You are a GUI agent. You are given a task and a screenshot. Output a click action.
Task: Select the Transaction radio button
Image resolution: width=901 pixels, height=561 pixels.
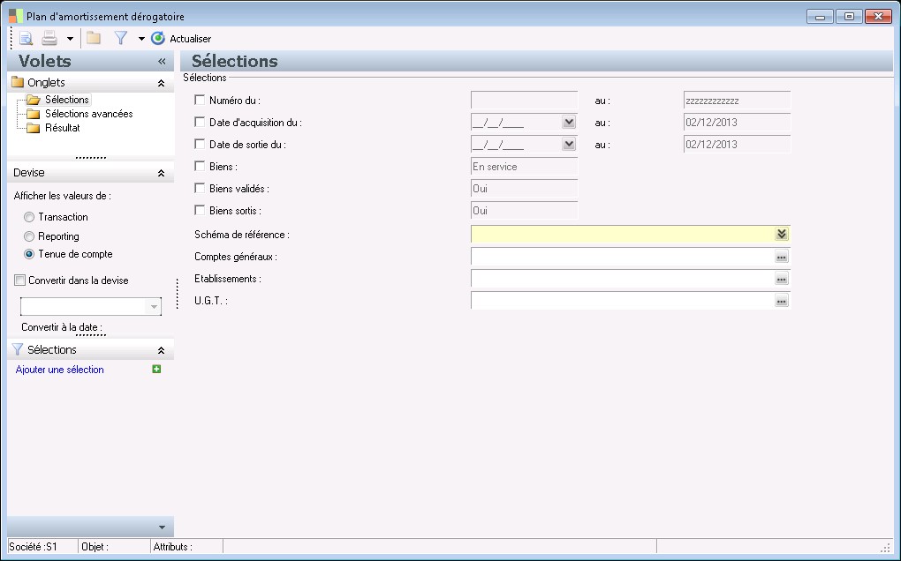[29, 217]
